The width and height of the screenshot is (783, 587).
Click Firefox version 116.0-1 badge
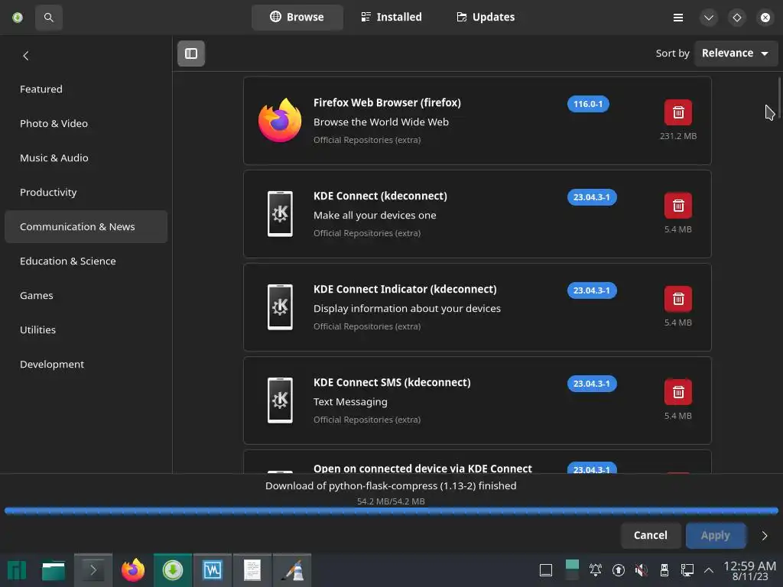tap(588, 104)
